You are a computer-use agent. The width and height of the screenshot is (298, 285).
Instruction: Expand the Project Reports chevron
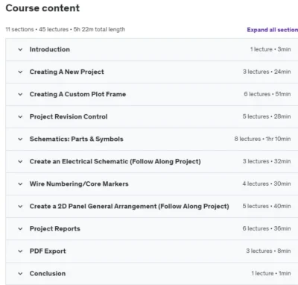pyautogui.click(x=20, y=228)
